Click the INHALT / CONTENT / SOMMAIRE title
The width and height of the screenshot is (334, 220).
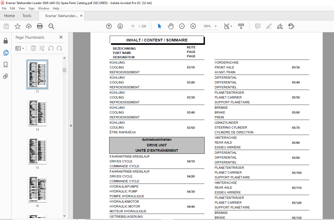pos(157,40)
